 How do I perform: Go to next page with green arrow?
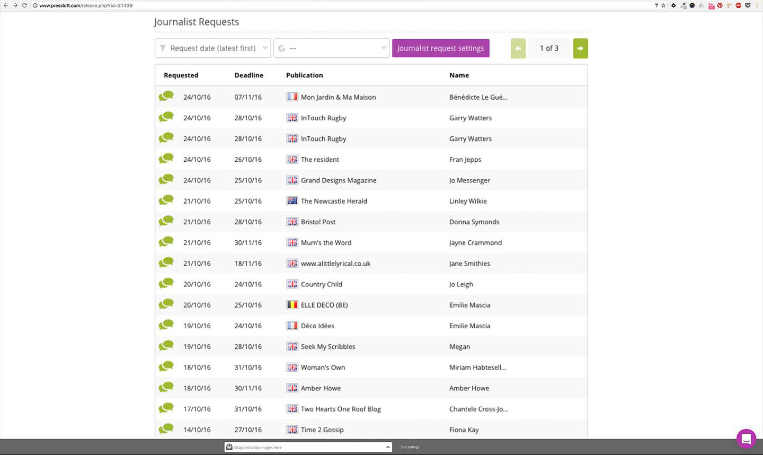pos(580,48)
